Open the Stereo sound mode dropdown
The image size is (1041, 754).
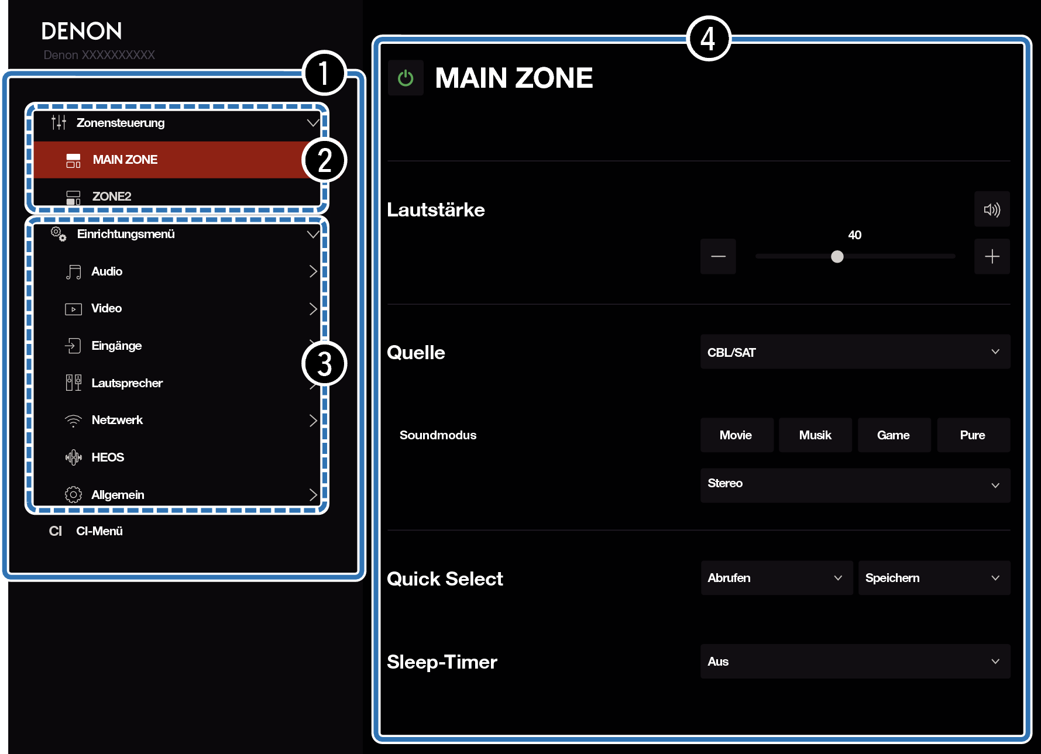[854, 484]
